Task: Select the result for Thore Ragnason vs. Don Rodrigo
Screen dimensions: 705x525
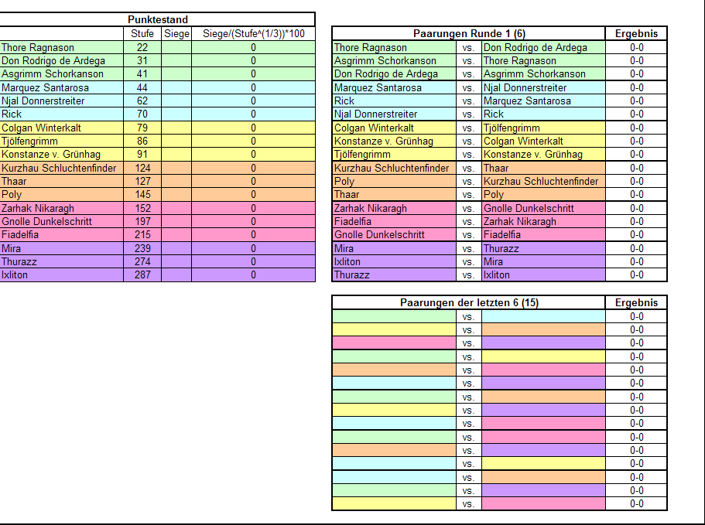Action: point(636,47)
